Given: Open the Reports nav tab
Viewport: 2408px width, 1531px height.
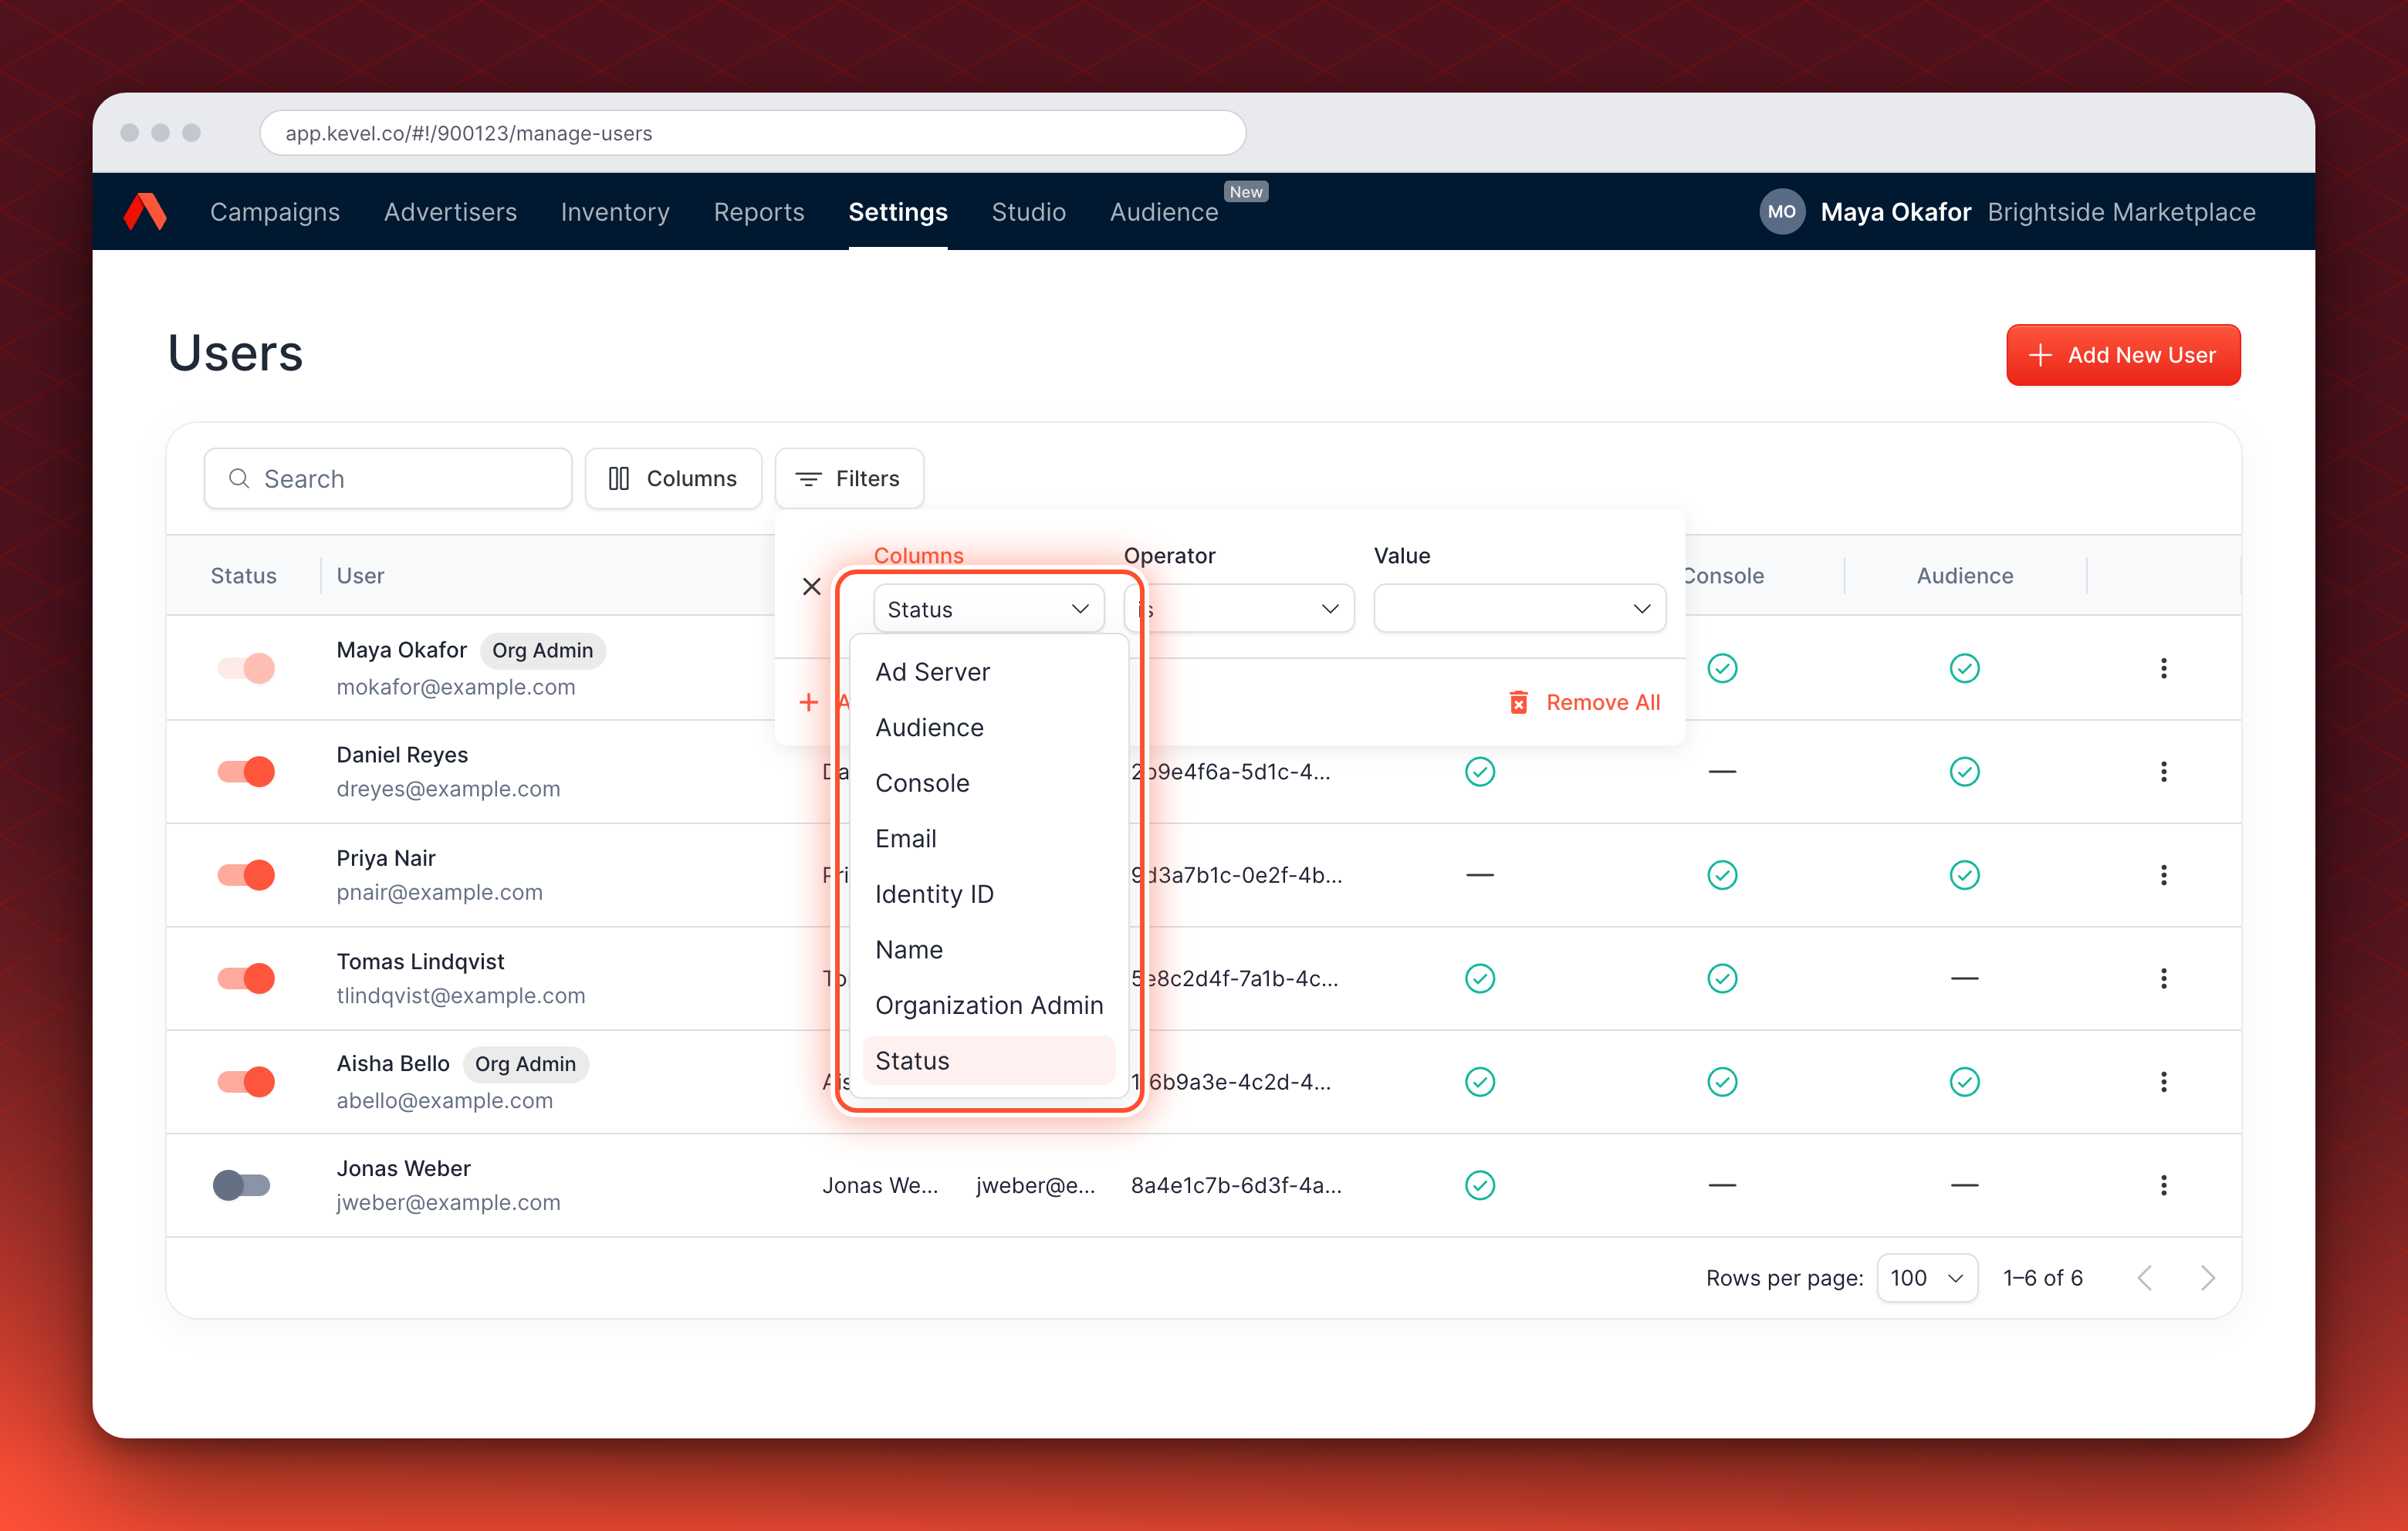Looking at the screenshot, I should (758, 212).
